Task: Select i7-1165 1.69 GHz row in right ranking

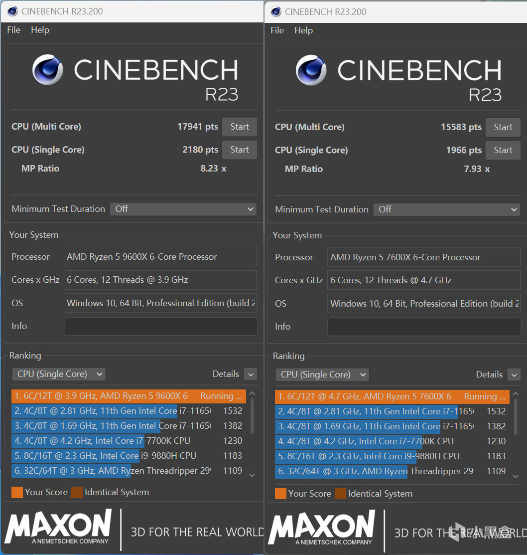Action: click(392, 426)
